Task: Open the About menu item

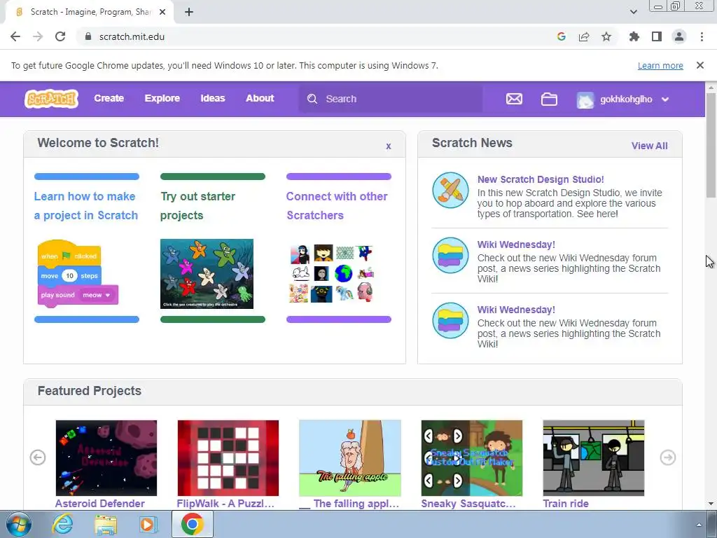Action: [x=260, y=98]
